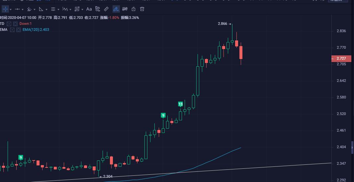Screen dimensions: 354x182
Task: Click the EMA(120):2.403 value label
Action: pos(36,30)
